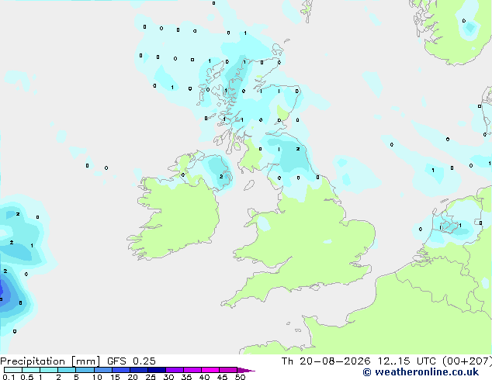Click the above-50 mm arrow legend tip
Viewport: 492px width, 380px height.
pyautogui.click(x=246, y=370)
